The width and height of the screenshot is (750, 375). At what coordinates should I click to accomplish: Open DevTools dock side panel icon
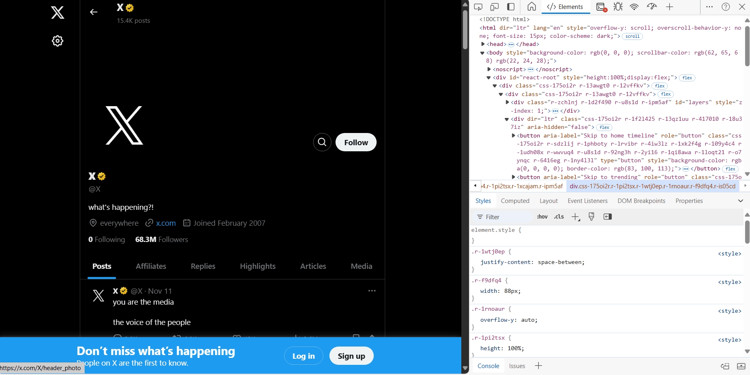point(511,7)
